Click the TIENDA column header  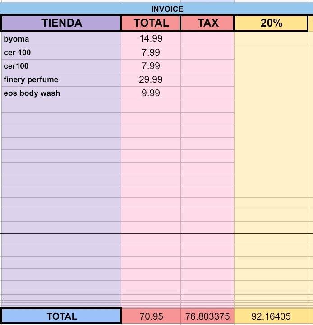pyautogui.click(x=61, y=23)
